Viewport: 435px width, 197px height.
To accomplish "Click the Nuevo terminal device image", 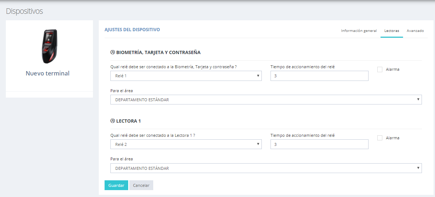I will point(49,46).
